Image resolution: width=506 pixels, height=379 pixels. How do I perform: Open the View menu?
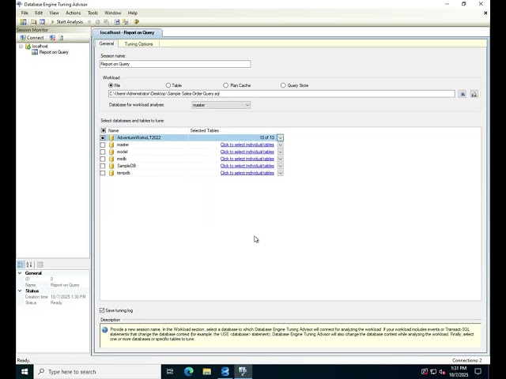point(54,13)
